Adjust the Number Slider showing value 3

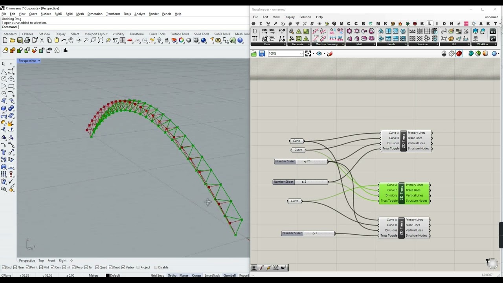pos(308,233)
